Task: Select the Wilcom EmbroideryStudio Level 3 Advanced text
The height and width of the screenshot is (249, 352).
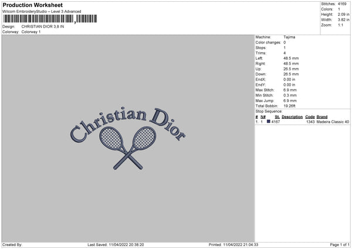Action: [42, 12]
